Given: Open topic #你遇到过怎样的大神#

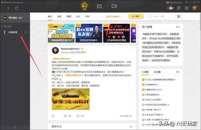Looking at the screenshot, I should [156, 43].
